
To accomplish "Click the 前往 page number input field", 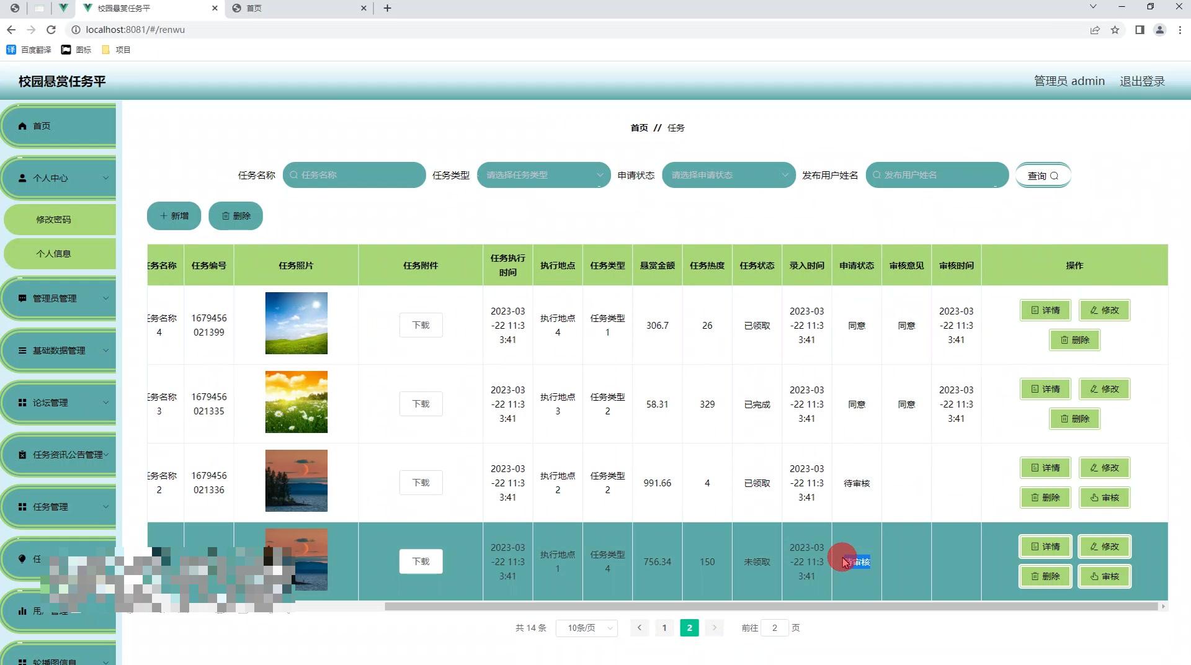I will pos(774,628).
